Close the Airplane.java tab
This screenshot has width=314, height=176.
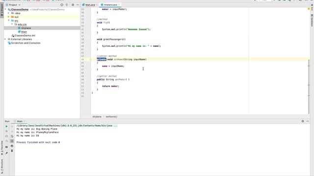pyautogui.click(x=119, y=5)
